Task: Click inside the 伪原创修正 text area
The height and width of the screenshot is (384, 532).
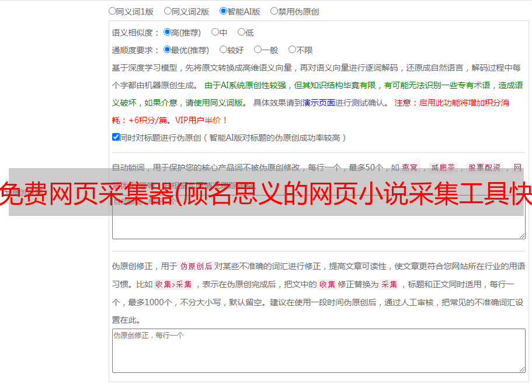Action: tap(319, 351)
